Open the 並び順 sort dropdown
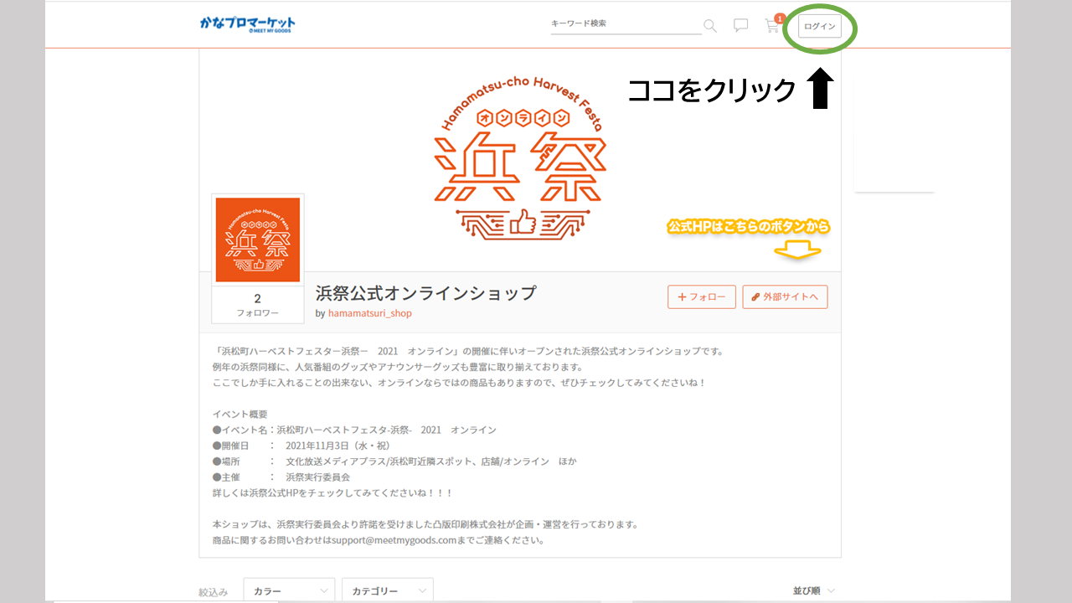The height and width of the screenshot is (603, 1072). pos(813,590)
